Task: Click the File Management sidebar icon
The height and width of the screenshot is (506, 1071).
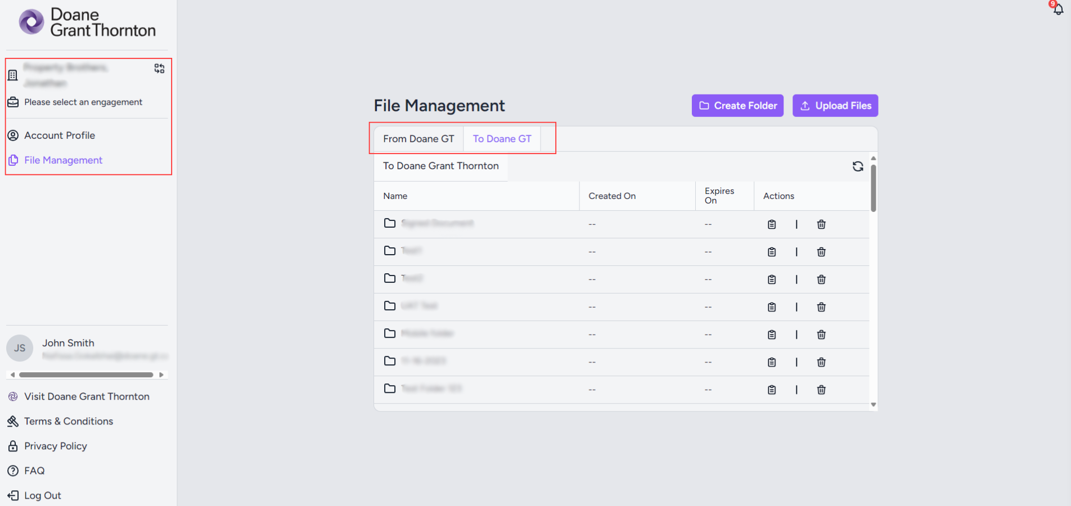Action: (12, 160)
